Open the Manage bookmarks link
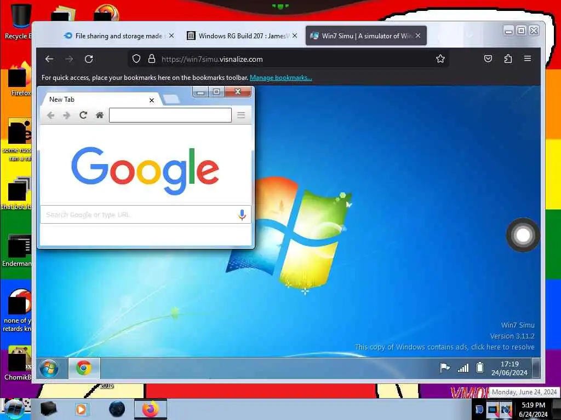Viewport: 561px width, 420px height. [x=281, y=78]
